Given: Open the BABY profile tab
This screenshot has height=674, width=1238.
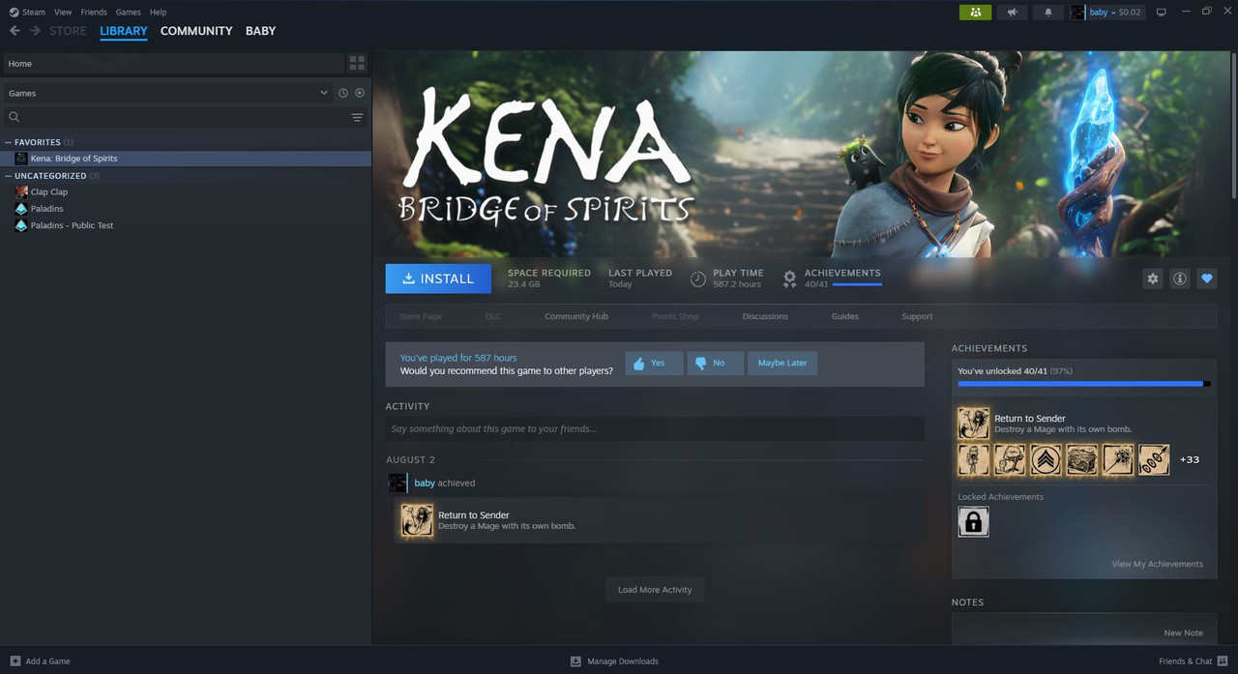Looking at the screenshot, I should tap(260, 31).
